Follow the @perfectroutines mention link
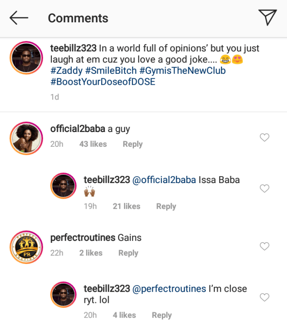287x323 pixels. tap(169, 289)
